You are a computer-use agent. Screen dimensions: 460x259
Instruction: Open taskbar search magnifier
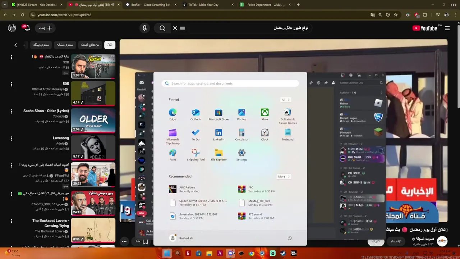point(178,253)
